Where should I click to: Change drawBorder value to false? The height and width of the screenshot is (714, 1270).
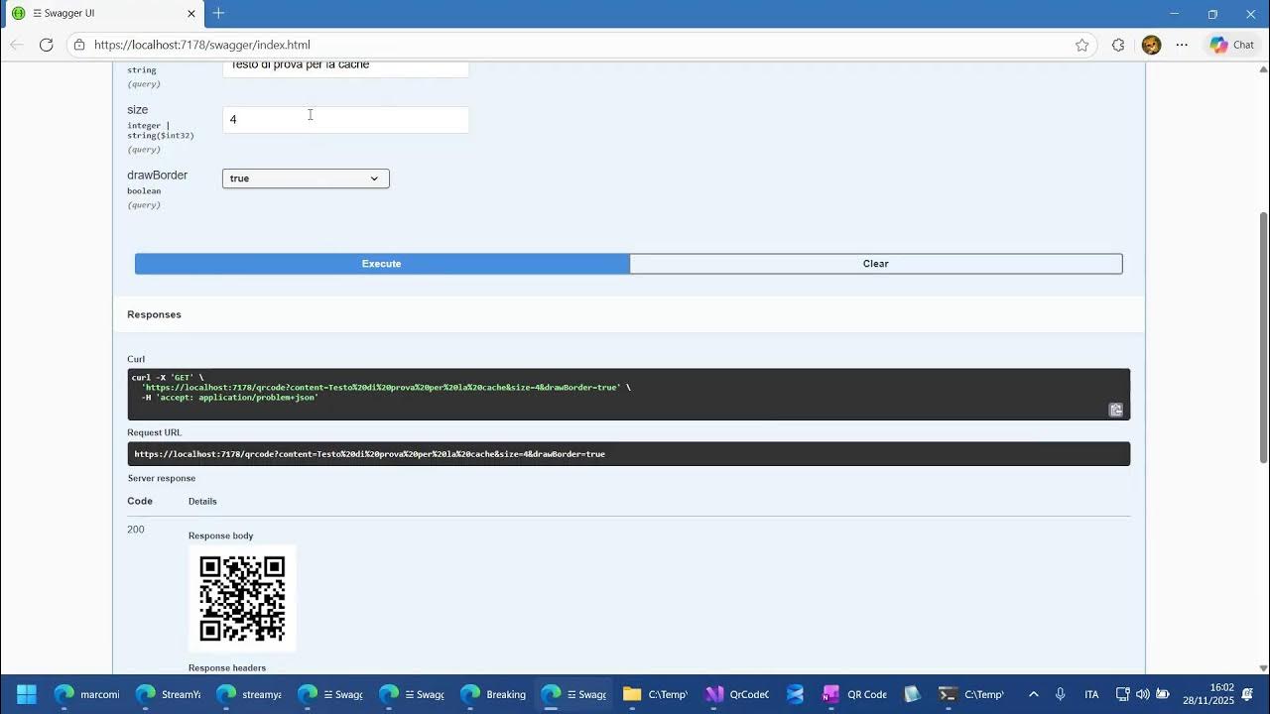click(305, 178)
